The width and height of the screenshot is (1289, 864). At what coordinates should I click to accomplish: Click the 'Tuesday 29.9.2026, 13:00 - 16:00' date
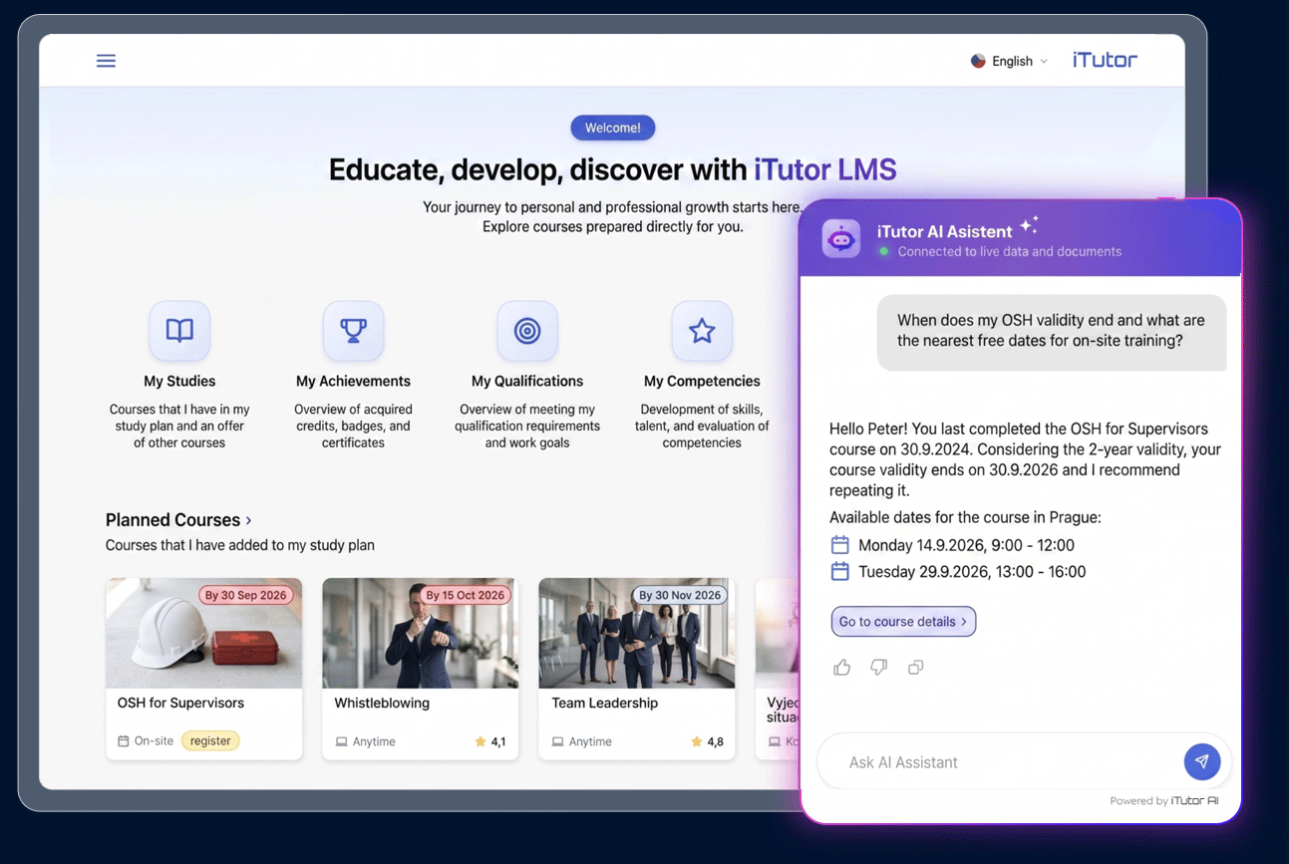click(972, 571)
